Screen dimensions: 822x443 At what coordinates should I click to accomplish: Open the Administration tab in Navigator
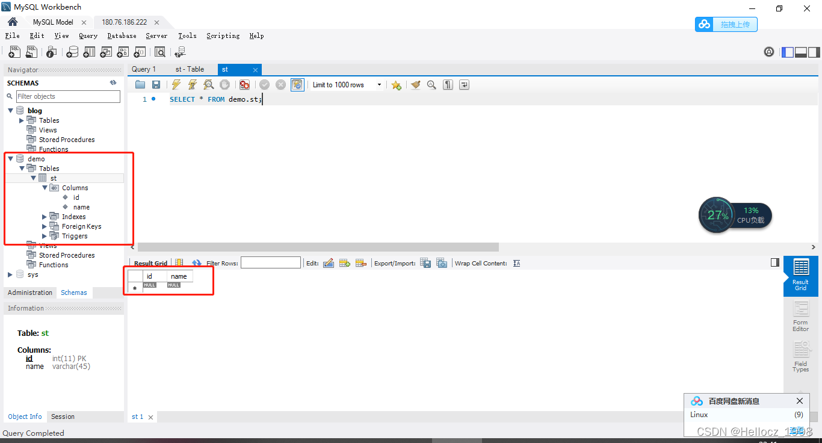click(x=30, y=293)
